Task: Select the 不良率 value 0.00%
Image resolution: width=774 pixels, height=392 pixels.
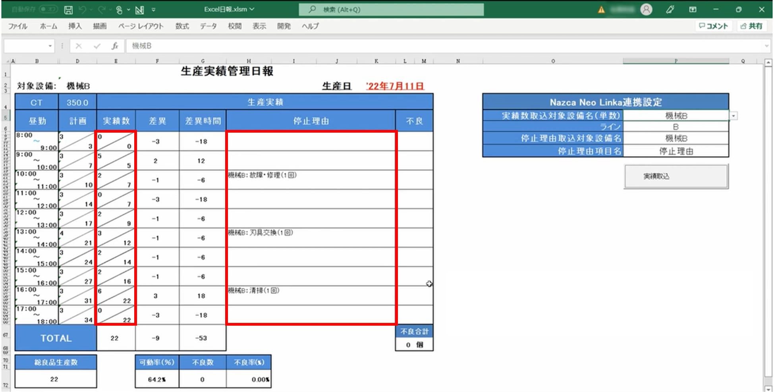Action: 249,379
